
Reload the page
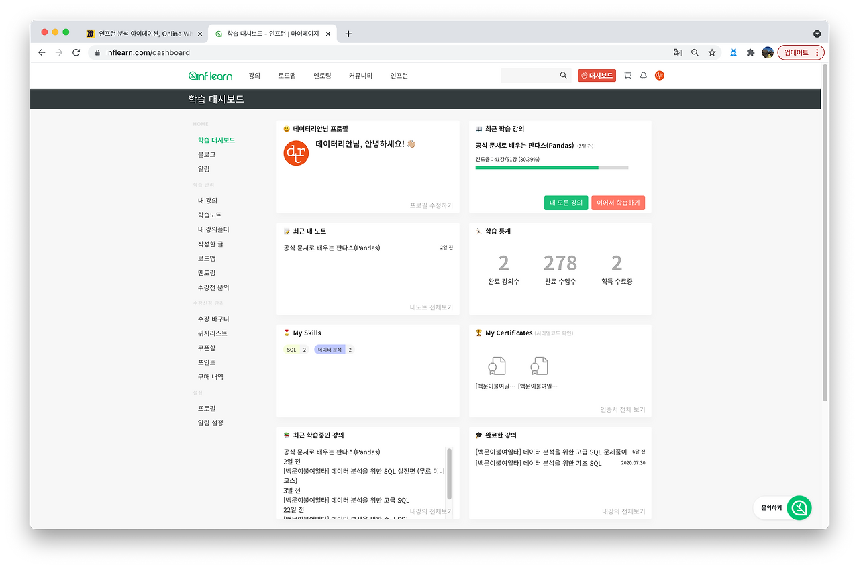point(77,52)
